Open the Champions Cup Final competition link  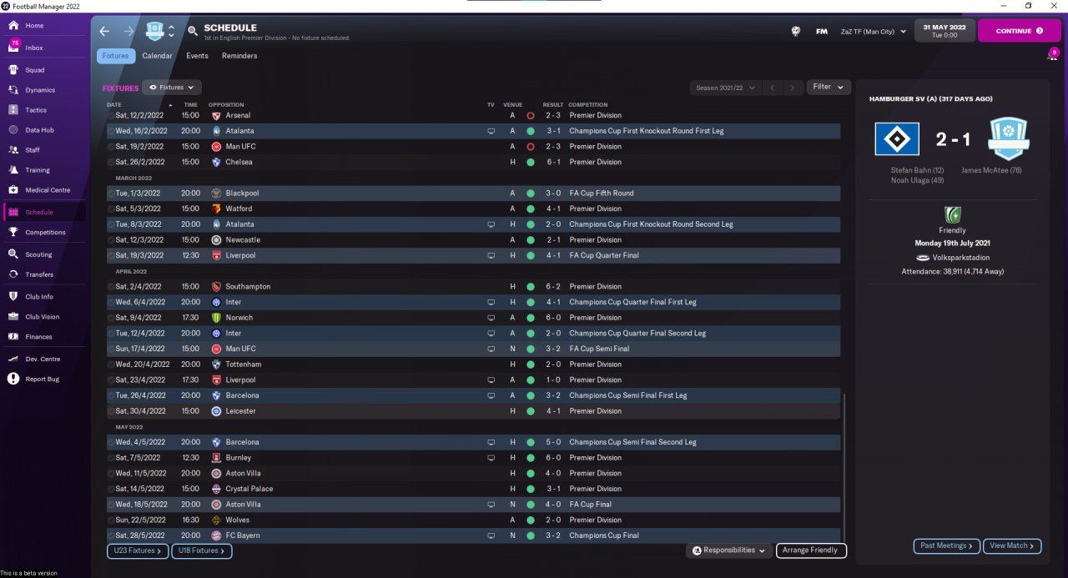604,535
